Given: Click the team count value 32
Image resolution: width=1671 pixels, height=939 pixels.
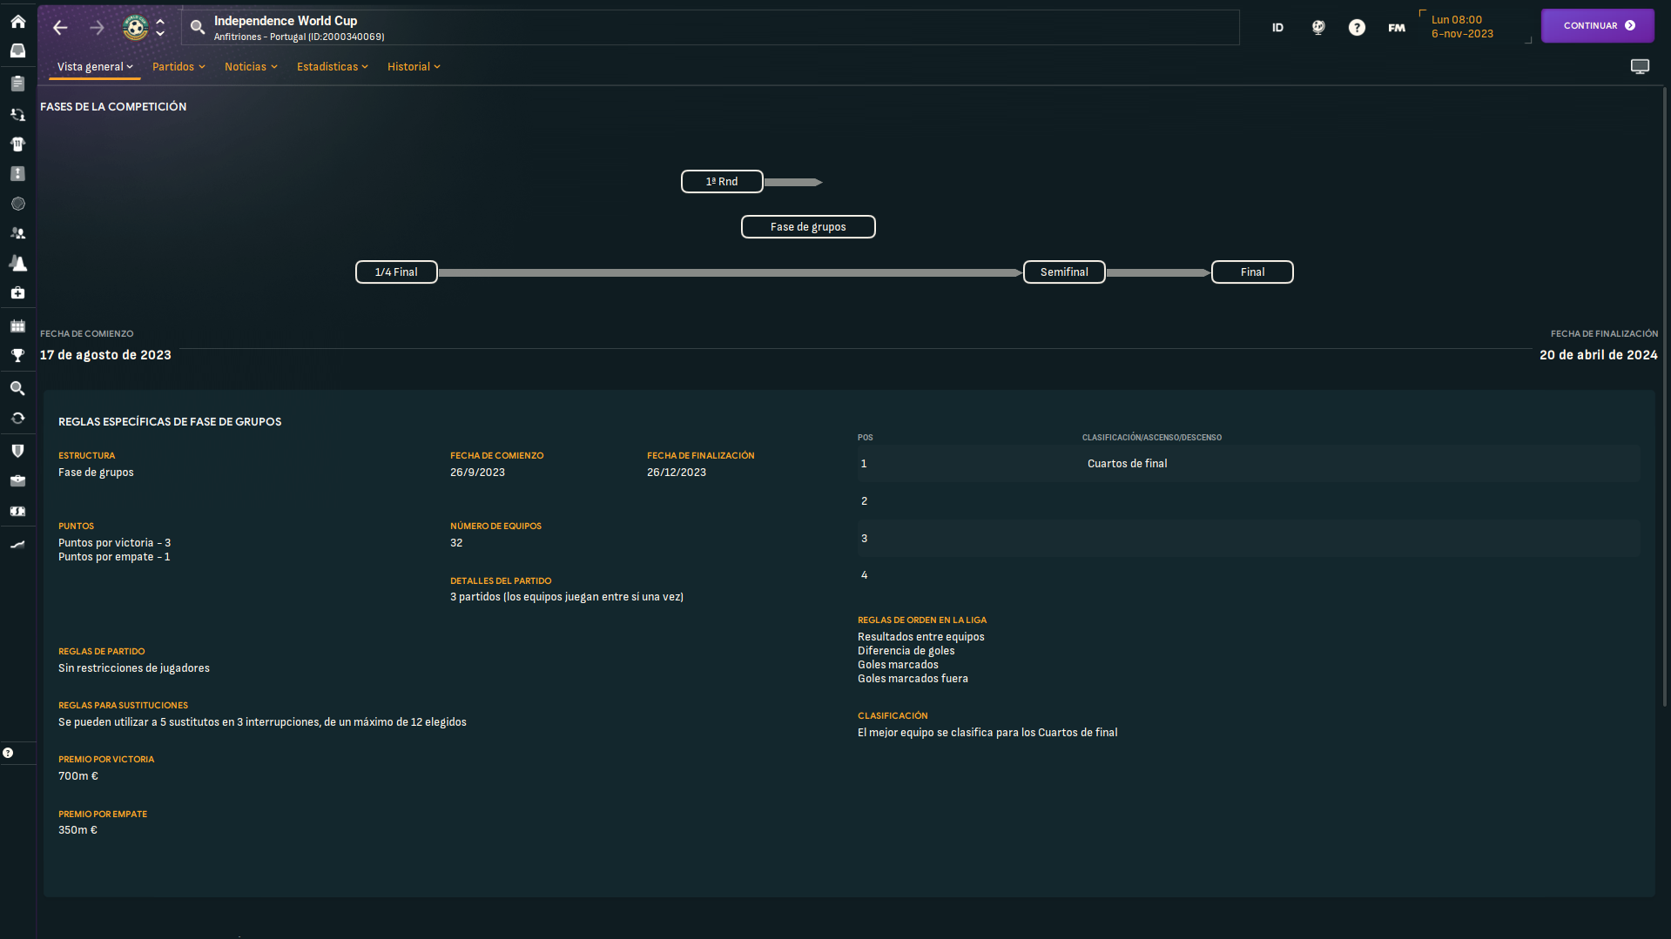Looking at the screenshot, I should (456, 543).
